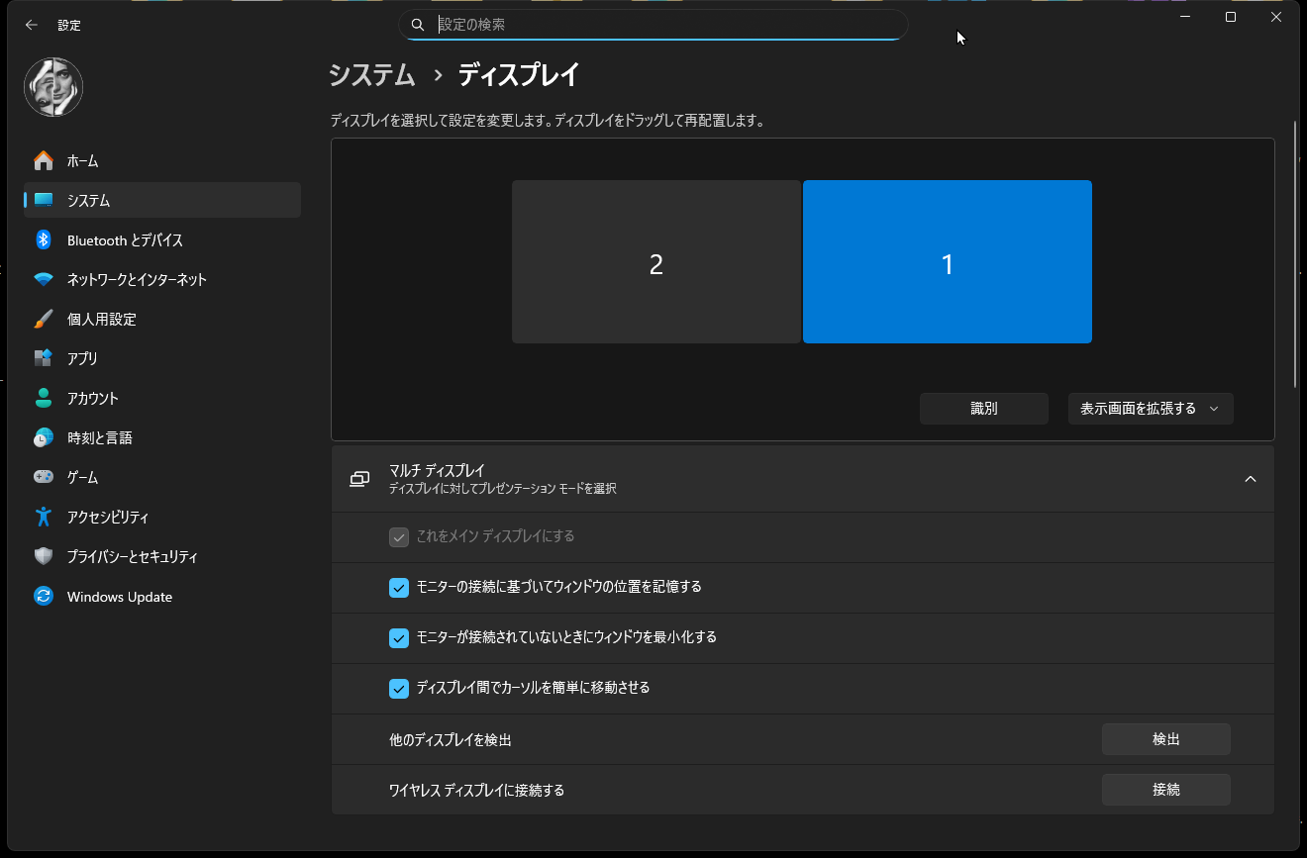Click 検出 to detect other displays

pyautogui.click(x=1165, y=738)
